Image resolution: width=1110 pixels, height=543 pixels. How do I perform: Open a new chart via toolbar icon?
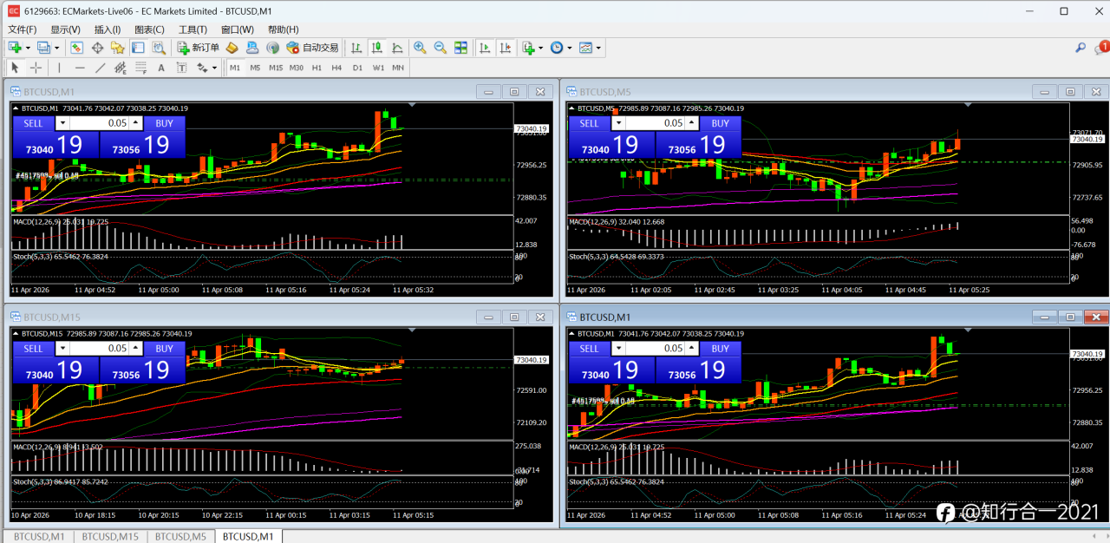click(x=15, y=48)
